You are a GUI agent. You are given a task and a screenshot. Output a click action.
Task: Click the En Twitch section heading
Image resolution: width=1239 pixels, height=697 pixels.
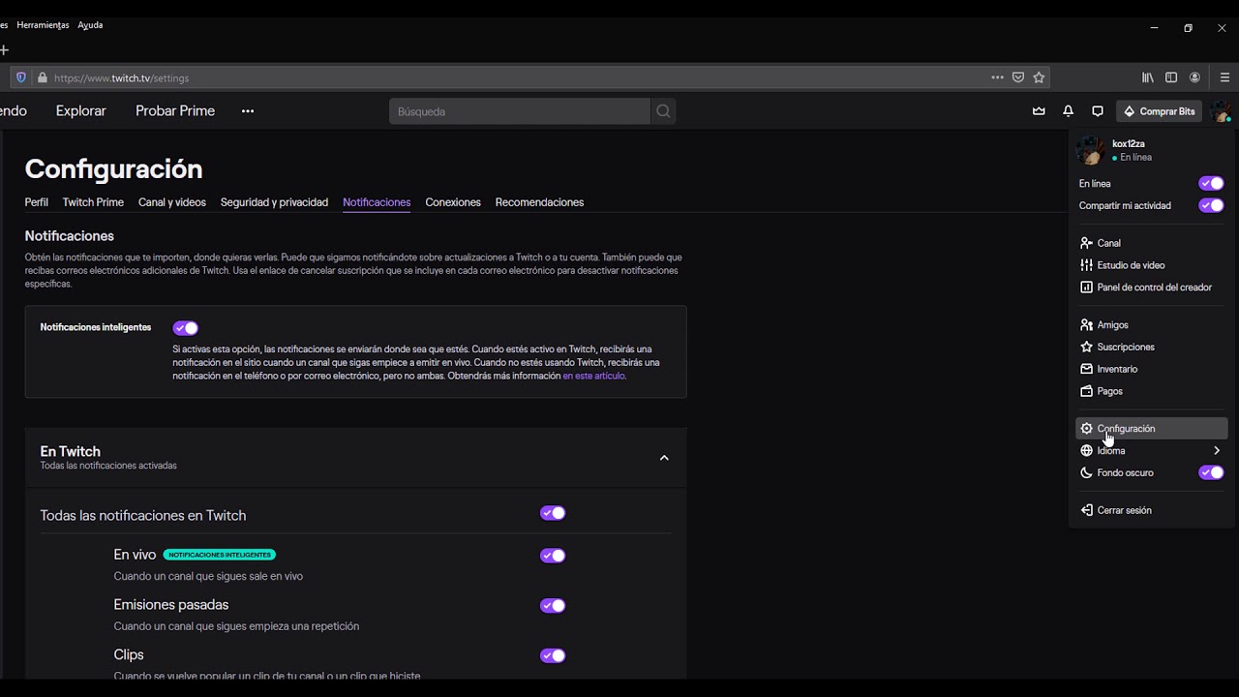coord(70,451)
